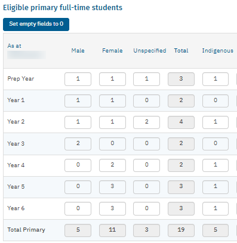Click the Year 5 Indigenous field
Image resolution: width=237 pixels, height=243 pixels.
pos(216,187)
